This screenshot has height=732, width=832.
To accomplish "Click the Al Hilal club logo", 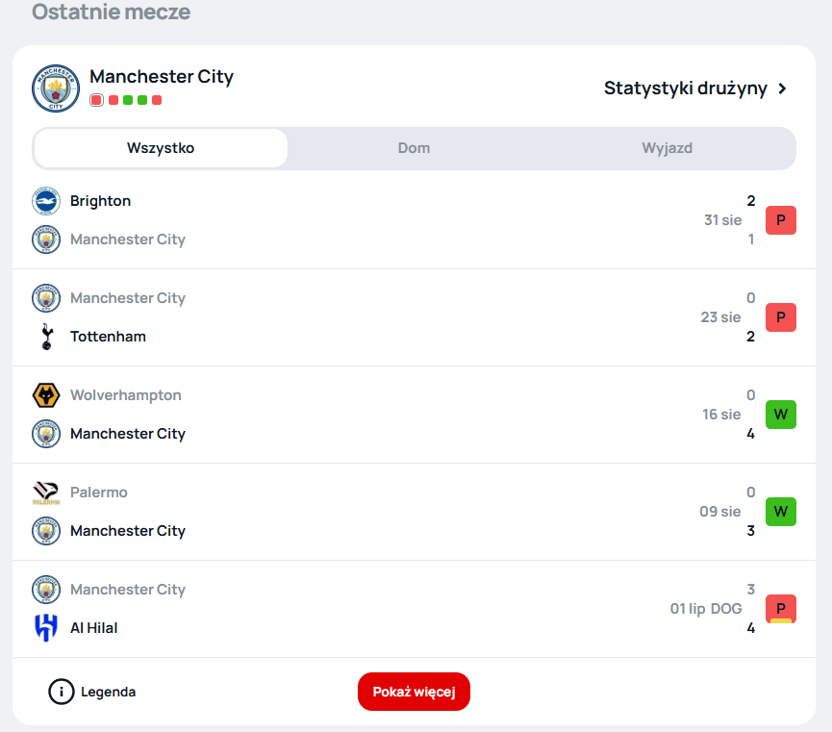I will (46, 628).
